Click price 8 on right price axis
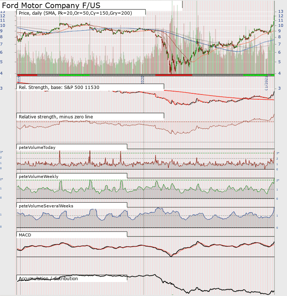 tap(279, 37)
